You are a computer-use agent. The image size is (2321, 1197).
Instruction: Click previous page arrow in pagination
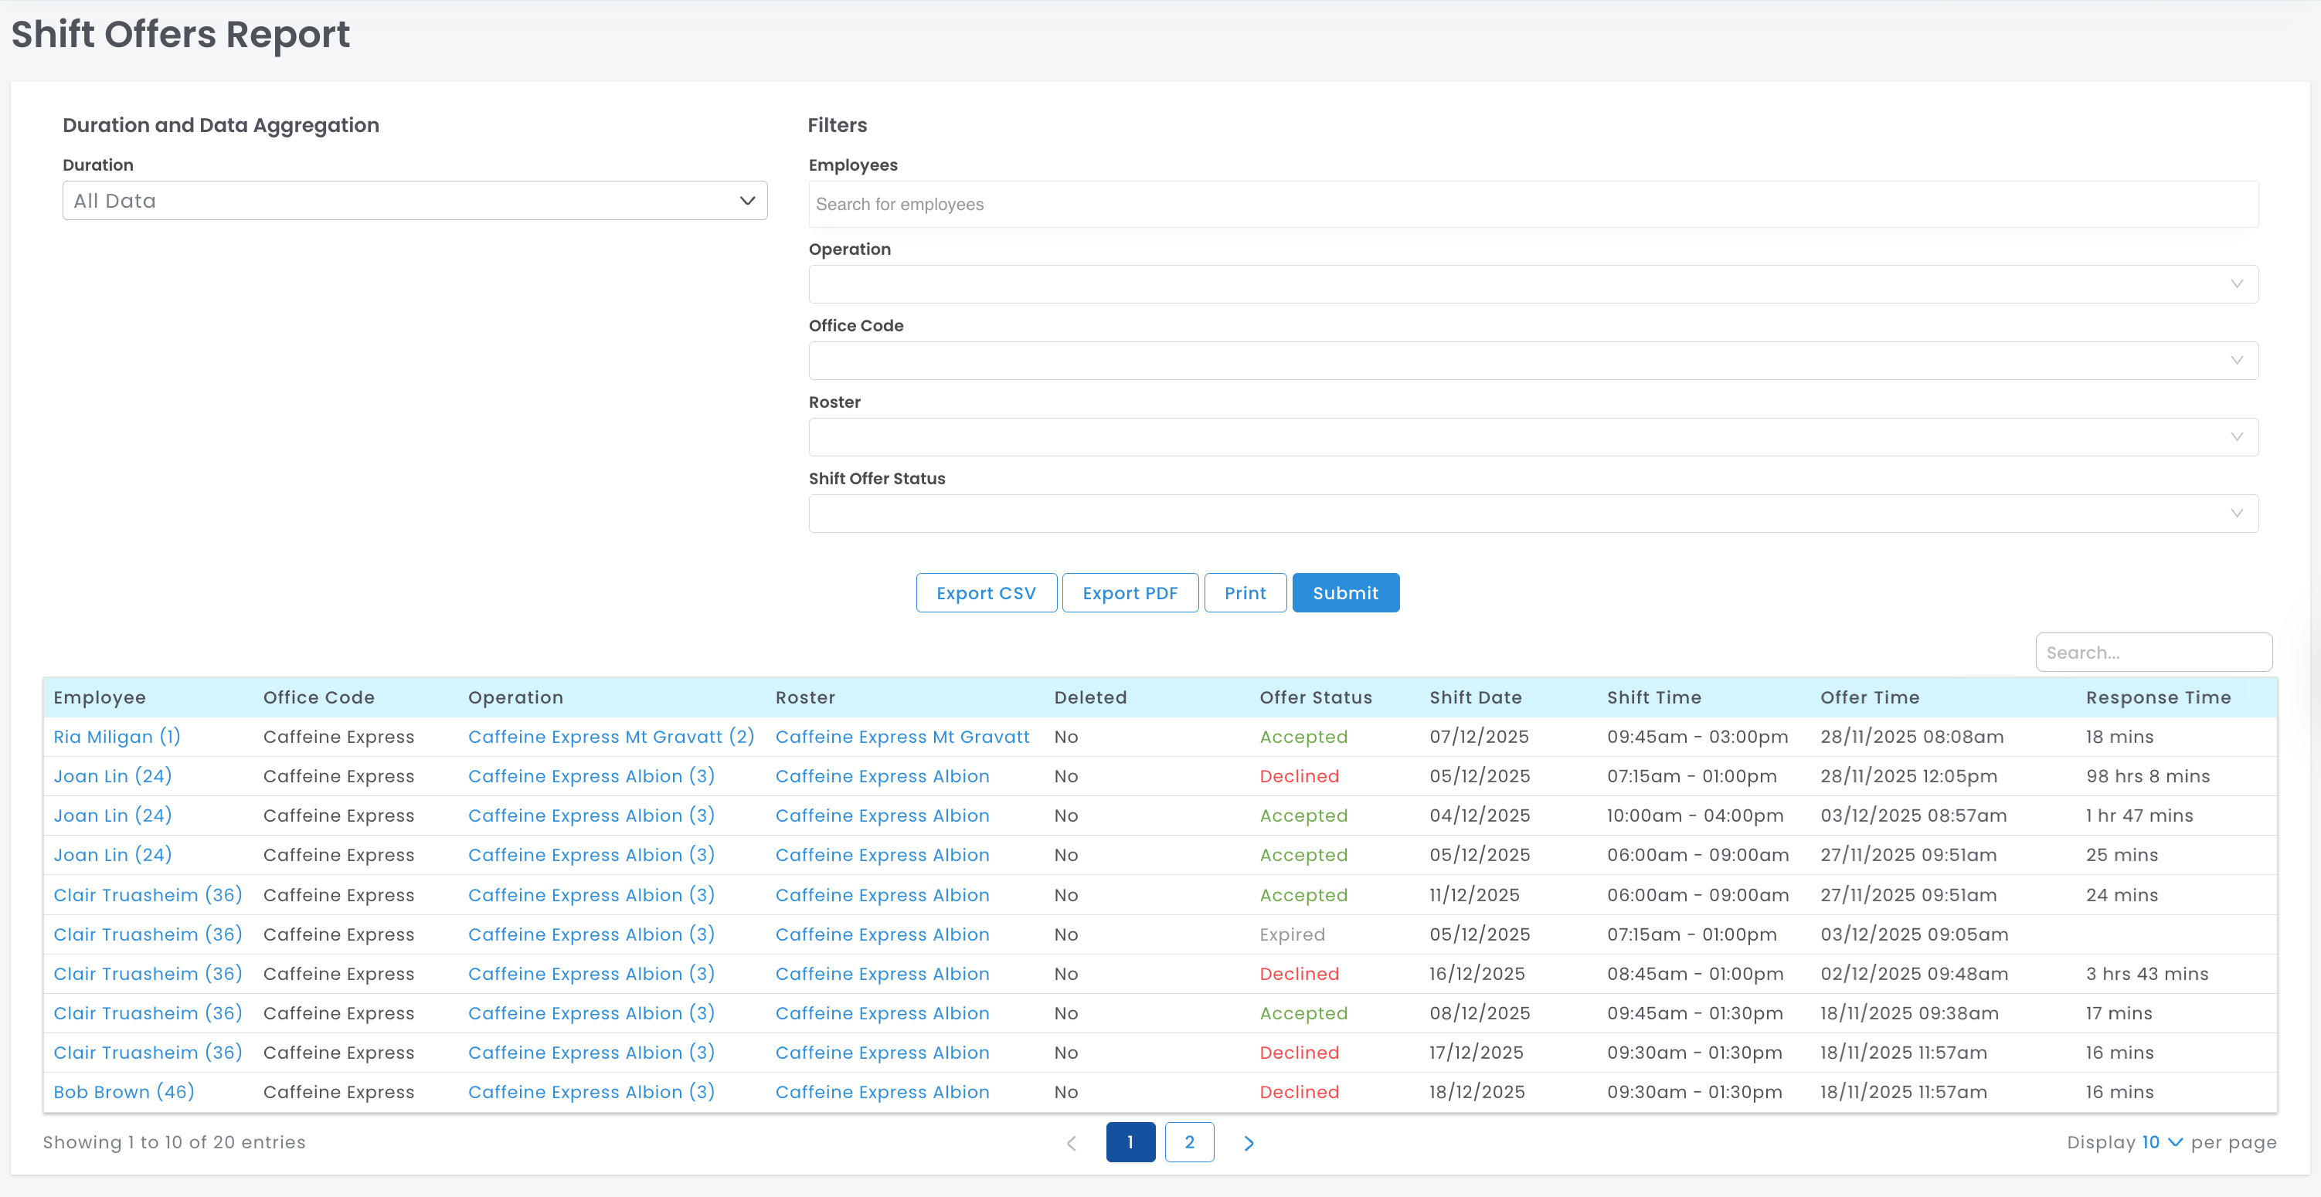coord(1072,1142)
